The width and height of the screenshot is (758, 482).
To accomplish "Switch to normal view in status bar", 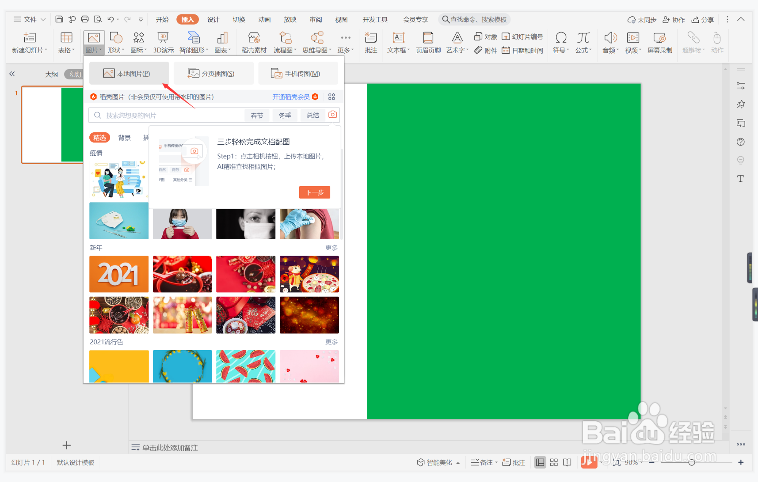I will (540, 462).
